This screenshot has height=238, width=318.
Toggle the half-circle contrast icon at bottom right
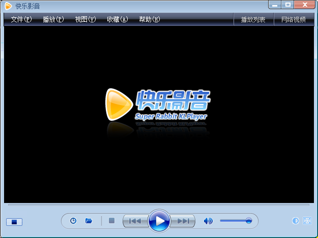pyautogui.click(x=295, y=221)
